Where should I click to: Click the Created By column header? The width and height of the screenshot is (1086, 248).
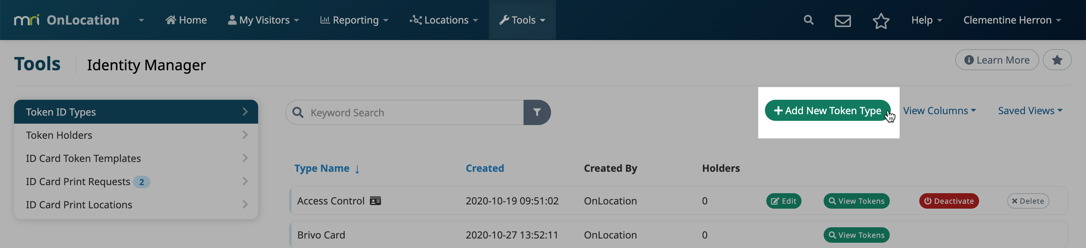(x=611, y=168)
